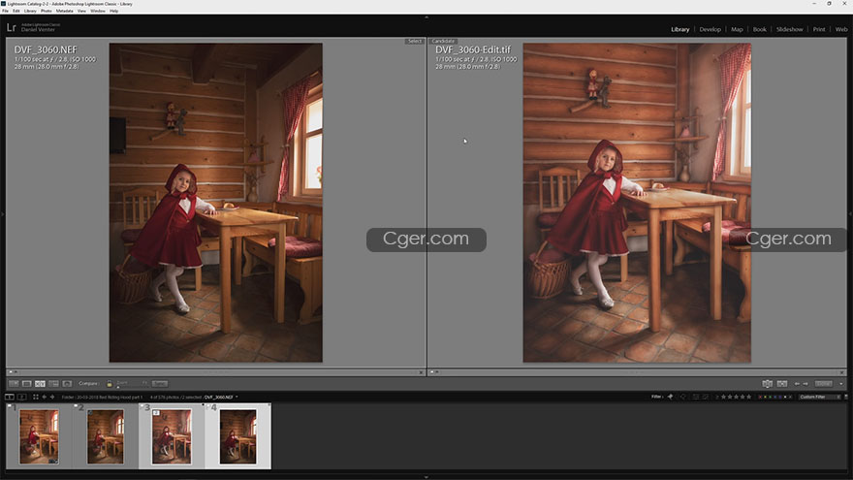Expand the right panel side arrow
This screenshot has width=853, height=480.
tap(850, 214)
